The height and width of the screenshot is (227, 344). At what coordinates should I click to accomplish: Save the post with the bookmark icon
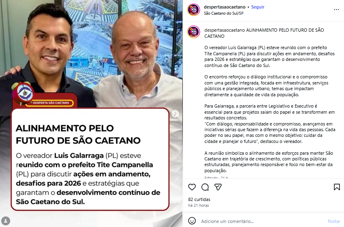[337, 187]
